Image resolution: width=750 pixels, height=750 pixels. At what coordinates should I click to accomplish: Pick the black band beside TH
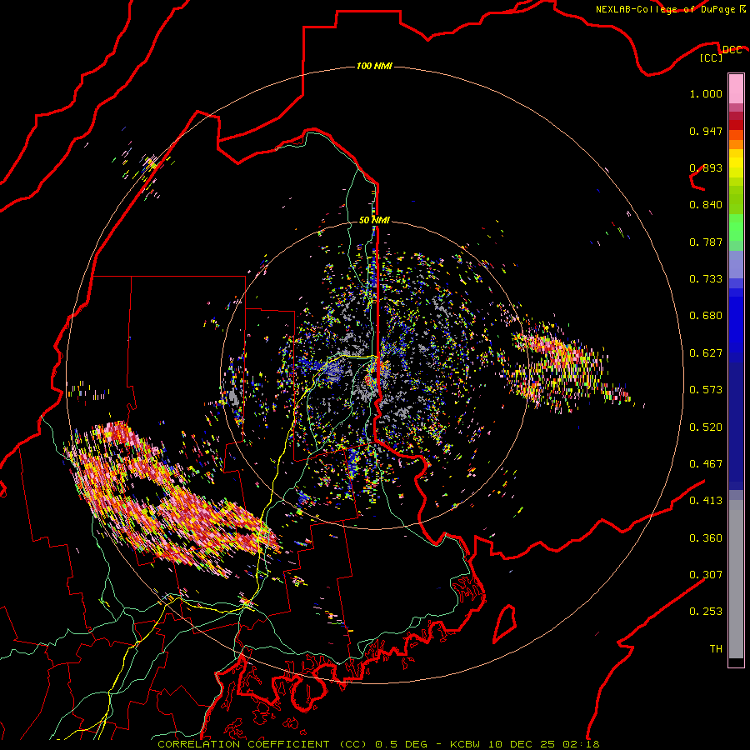(736, 662)
